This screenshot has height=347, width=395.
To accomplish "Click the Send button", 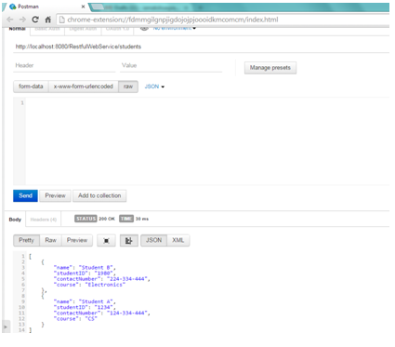I will click(25, 195).
